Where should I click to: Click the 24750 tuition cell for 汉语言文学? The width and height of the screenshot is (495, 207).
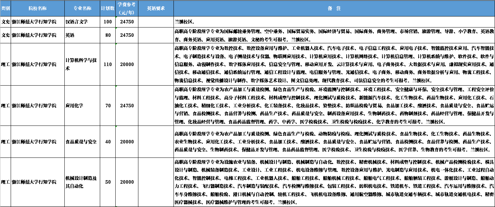pyautogui.click(x=127, y=22)
